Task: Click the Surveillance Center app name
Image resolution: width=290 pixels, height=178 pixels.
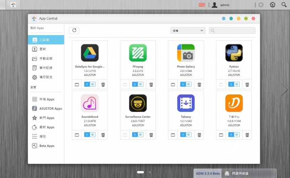Action: 138,117
